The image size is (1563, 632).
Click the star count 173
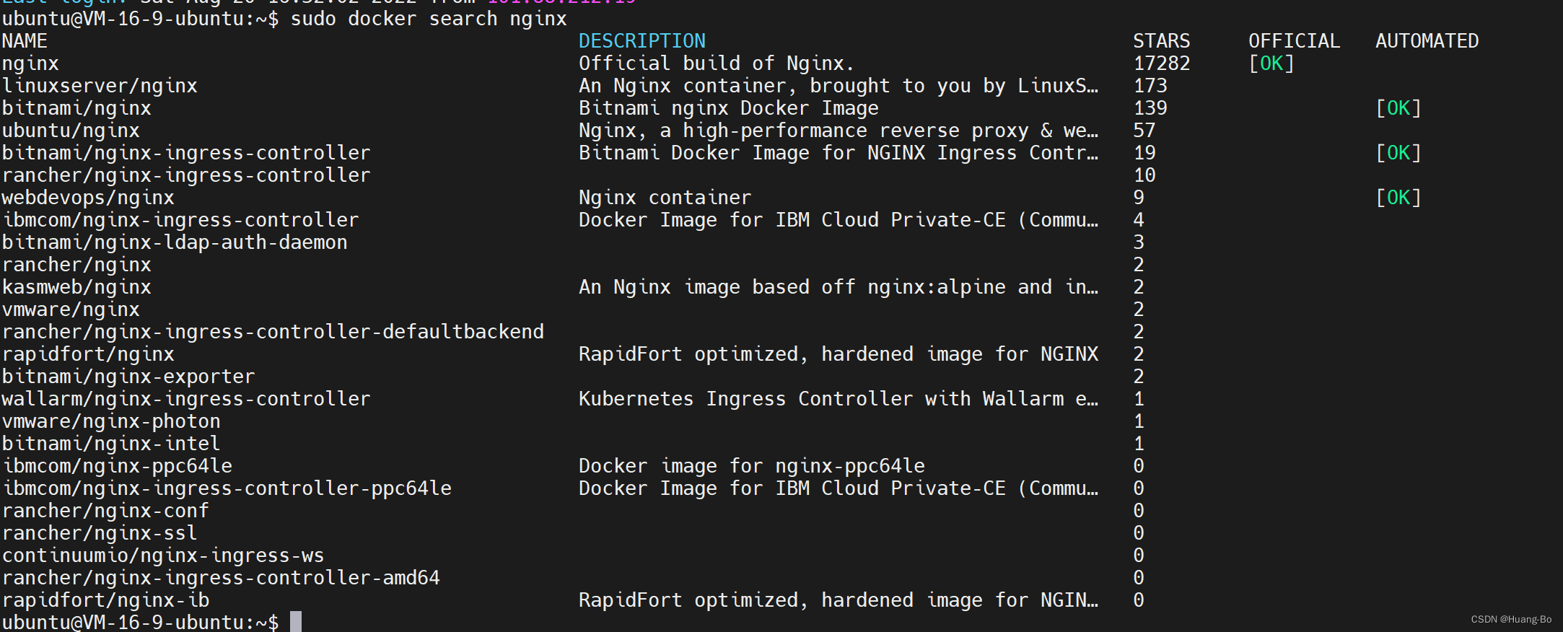click(x=1150, y=86)
